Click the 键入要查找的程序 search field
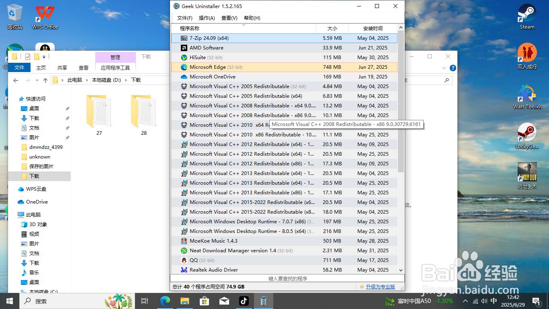 (287, 278)
